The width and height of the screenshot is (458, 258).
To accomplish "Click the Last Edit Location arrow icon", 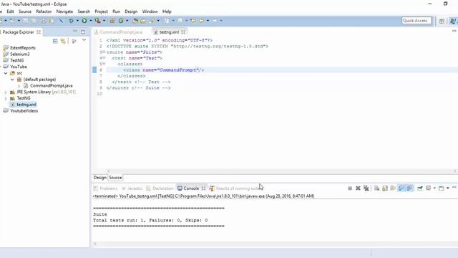I will coord(193,21).
